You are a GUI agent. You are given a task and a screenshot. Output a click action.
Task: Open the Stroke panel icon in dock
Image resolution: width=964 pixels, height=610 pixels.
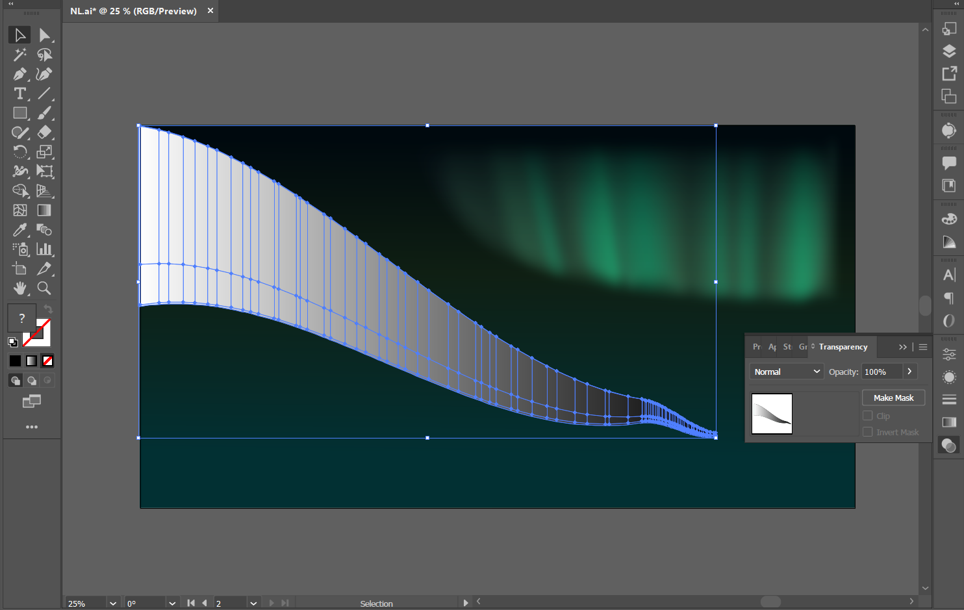(949, 400)
